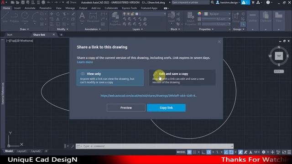Image resolution: width=292 pixels, height=164 pixels.
Task: Open Layer Properties manager
Action: coord(115,19)
